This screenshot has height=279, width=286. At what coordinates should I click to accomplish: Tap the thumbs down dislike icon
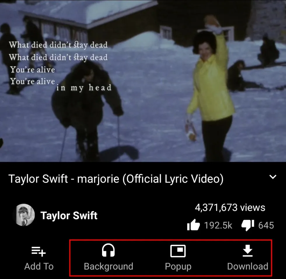pyautogui.click(x=248, y=225)
